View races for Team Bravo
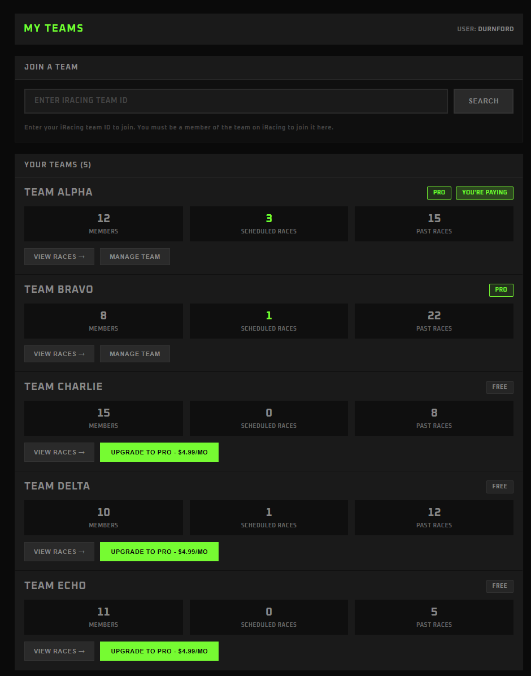 [x=59, y=353]
